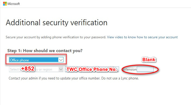Click the red 'TWC Office Phone No.' annotation
This screenshot has height=105, width=191.
(x=92, y=69)
